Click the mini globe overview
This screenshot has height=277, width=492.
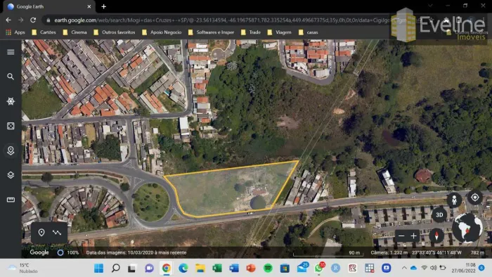pos(467,228)
